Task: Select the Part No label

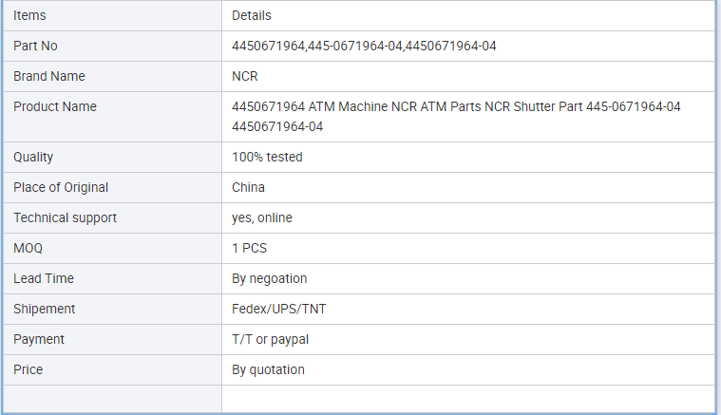Action: click(35, 46)
